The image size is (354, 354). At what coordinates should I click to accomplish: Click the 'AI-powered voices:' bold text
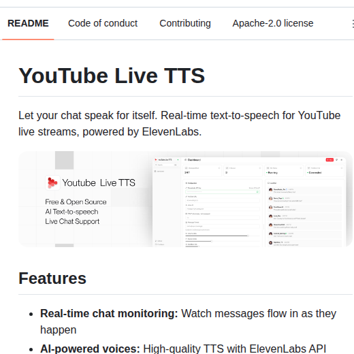90,349
